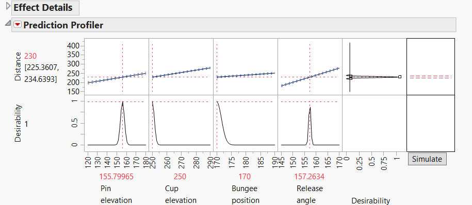The width and height of the screenshot is (472, 205).
Task: Collapse the Prediction Profiler disclosure triangle
Action: [8, 23]
